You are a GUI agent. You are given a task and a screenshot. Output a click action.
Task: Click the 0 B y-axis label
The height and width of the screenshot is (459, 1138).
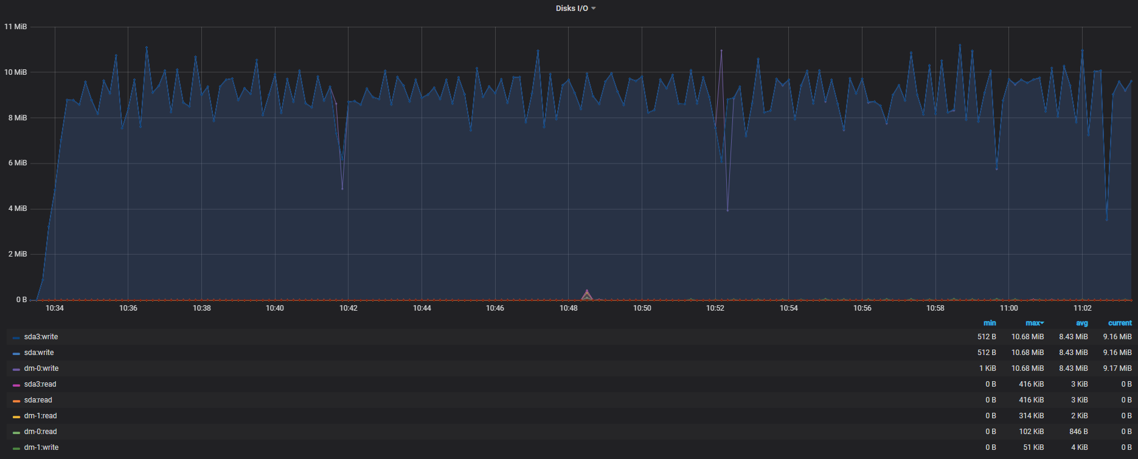21,300
